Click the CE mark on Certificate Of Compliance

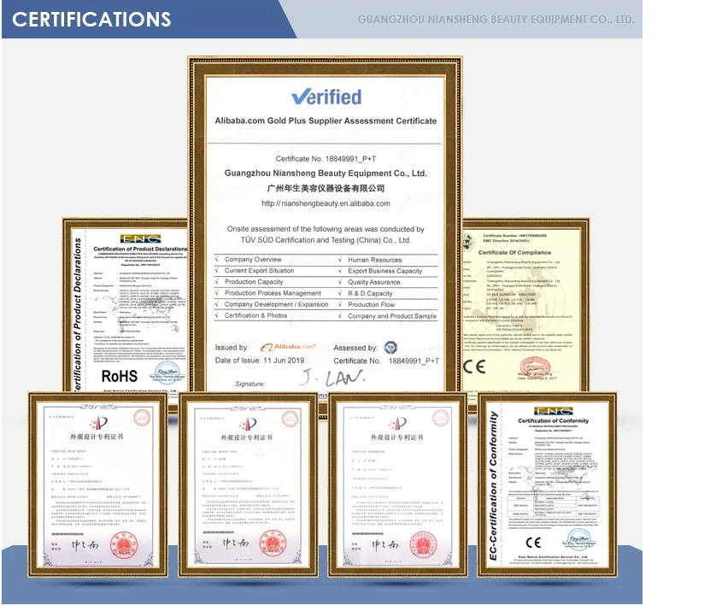[x=474, y=367]
